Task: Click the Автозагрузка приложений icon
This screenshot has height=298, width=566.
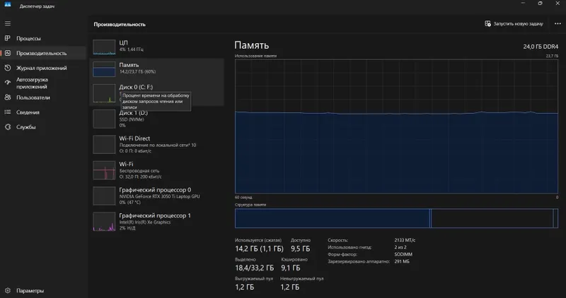Action: 8,83
